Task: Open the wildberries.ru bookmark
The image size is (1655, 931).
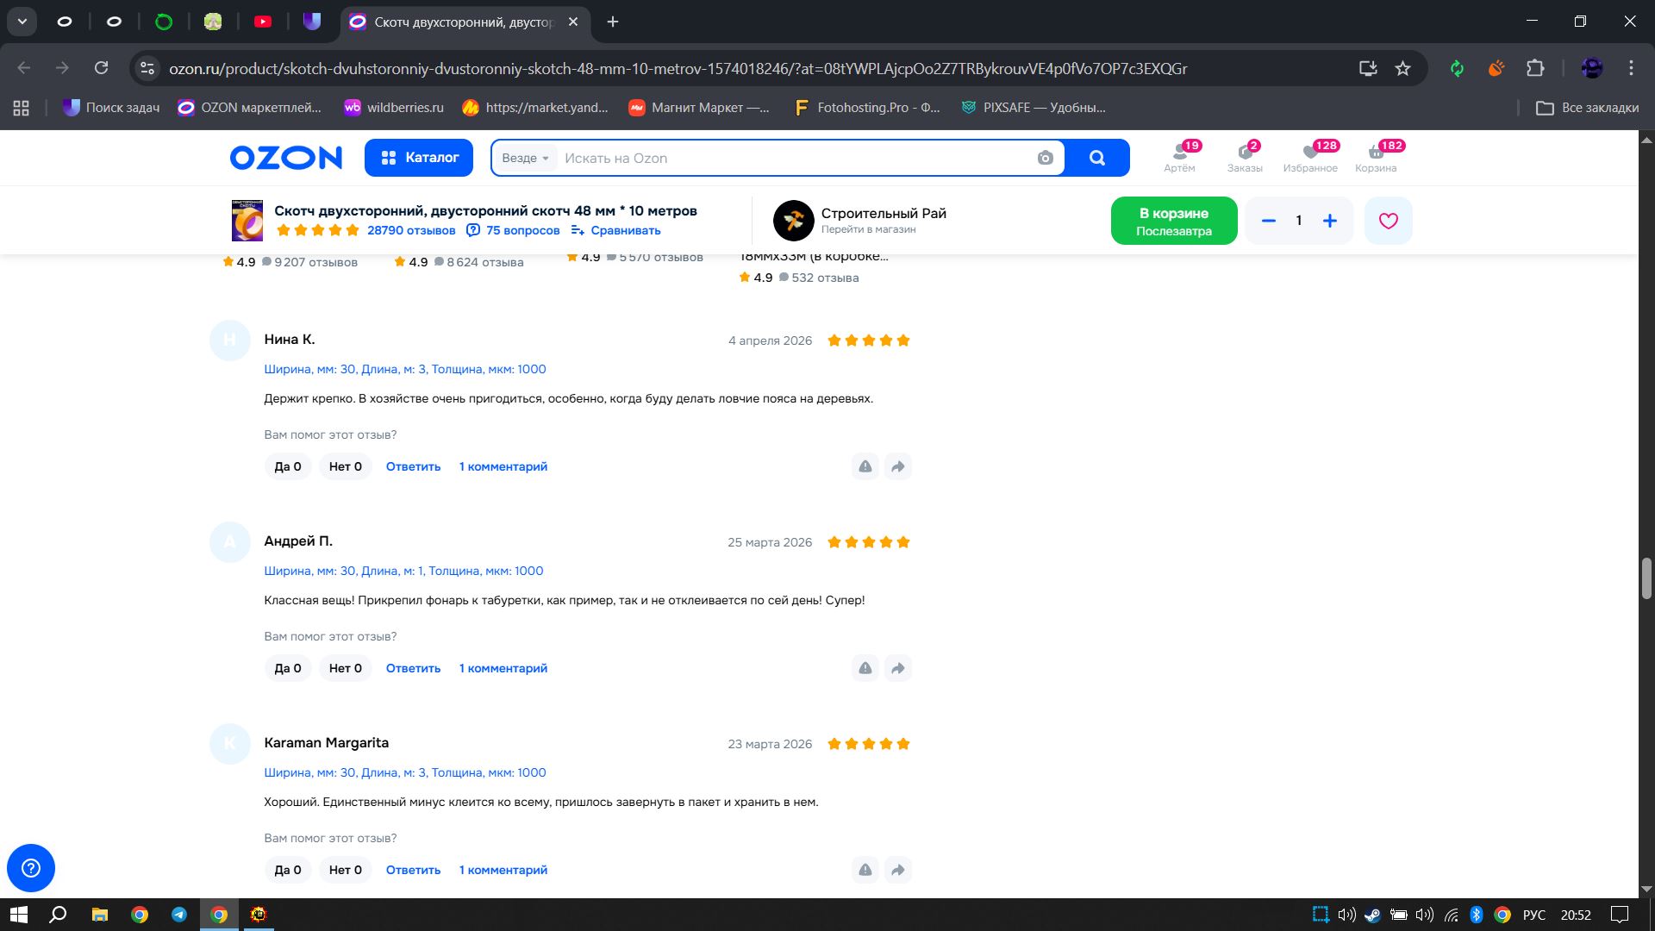Action: (x=394, y=108)
